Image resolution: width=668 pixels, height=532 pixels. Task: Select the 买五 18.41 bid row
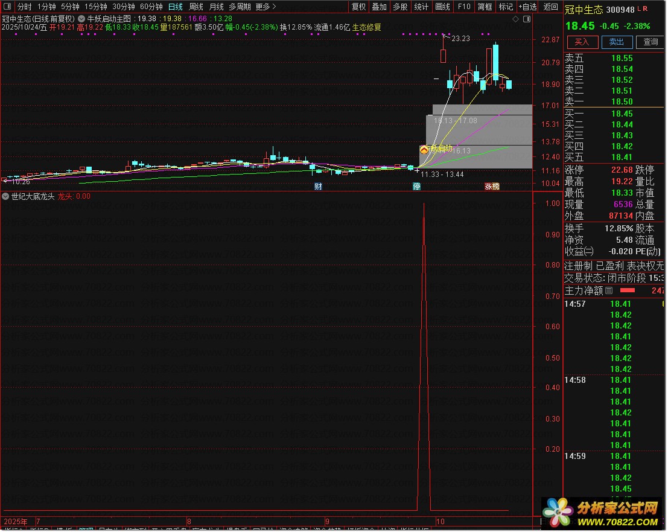pyautogui.click(x=614, y=157)
